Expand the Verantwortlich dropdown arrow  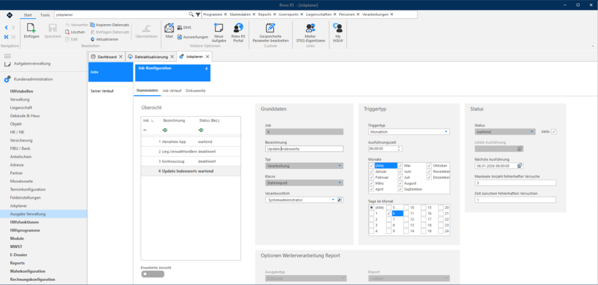pos(333,200)
